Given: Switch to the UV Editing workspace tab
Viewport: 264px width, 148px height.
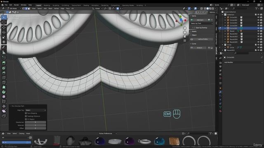Looking at the screenshot, I should click(65, 5).
